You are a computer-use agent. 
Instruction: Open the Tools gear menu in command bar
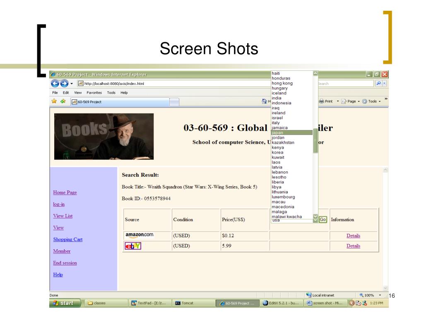pos(371,101)
